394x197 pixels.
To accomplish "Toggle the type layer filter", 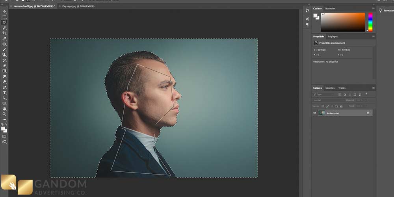I will coord(350,95).
